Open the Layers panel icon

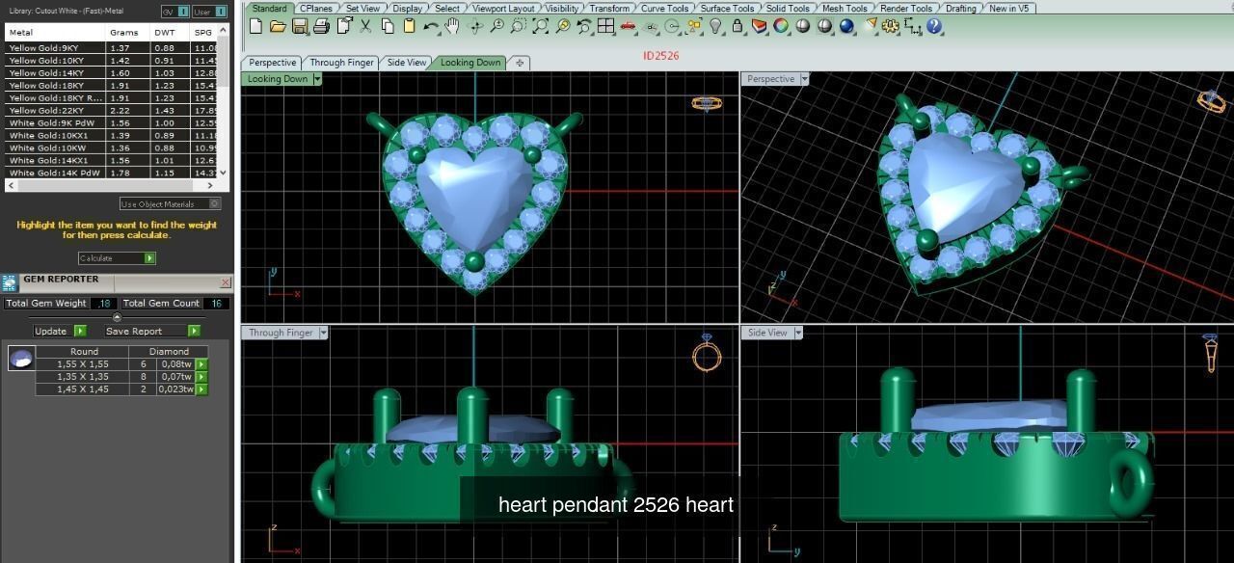tap(758, 26)
